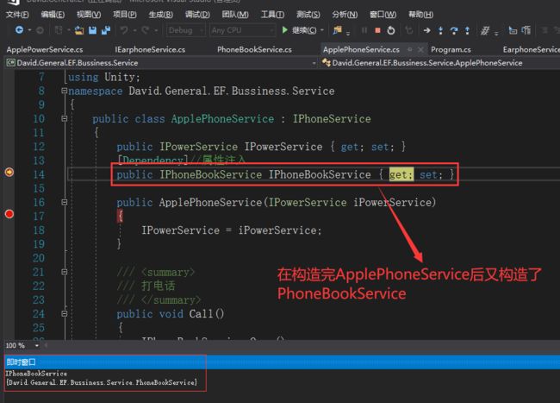The width and height of the screenshot is (560, 403).
Task: Toggle the red breakpoint on line 17
Action: coord(9,214)
